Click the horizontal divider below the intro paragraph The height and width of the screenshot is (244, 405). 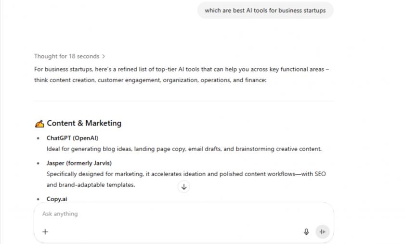pos(183,101)
